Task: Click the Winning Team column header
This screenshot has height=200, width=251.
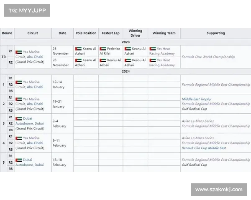Action: [x=164, y=33]
